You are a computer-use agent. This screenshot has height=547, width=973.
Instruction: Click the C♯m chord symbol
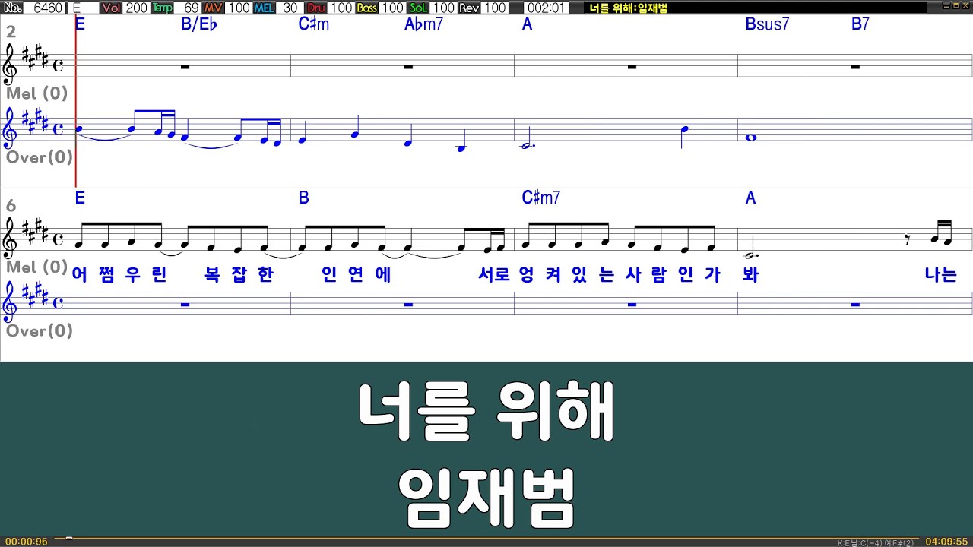313,24
